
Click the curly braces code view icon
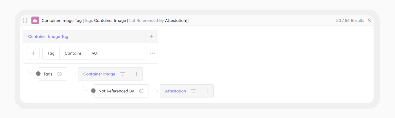click(x=25, y=21)
